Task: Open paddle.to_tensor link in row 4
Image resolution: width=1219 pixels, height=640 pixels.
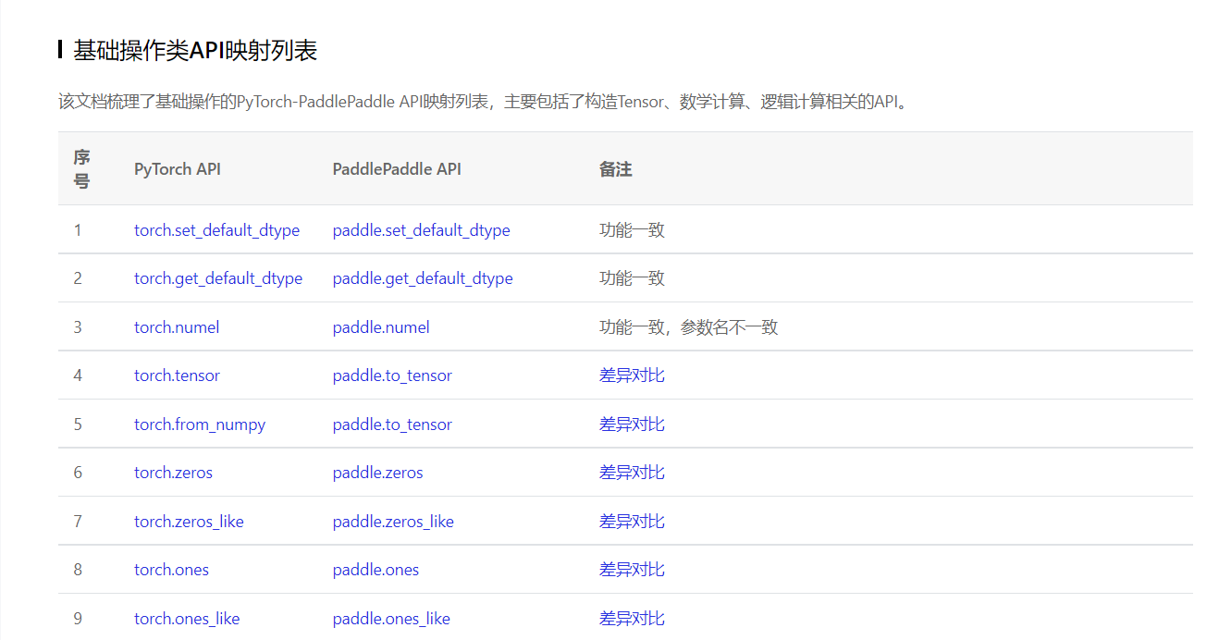Action: pyautogui.click(x=392, y=375)
